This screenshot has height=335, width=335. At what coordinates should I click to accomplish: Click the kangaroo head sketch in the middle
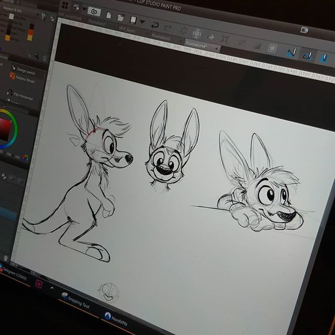coord(173,148)
